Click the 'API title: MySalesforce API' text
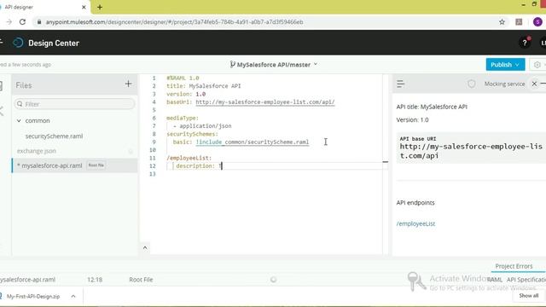The image size is (546, 307). click(432, 107)
